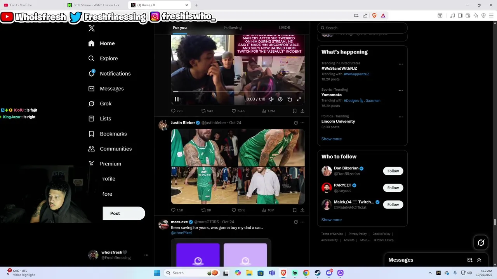The width and height of the screenshot is (497, 279).
Task: Bookmark the video post above Justin Bieber
Action: [x=295, y=111]
